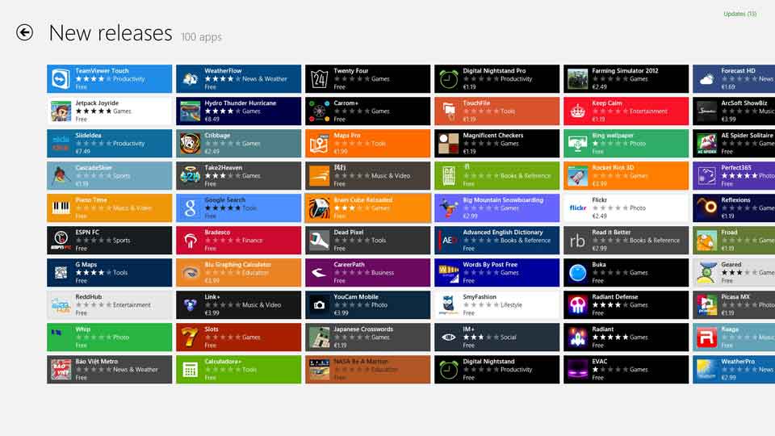The width and height of the screenshot is (775, 436).
Task: Click the Carrom+ game icon
Action: (320, 111)
